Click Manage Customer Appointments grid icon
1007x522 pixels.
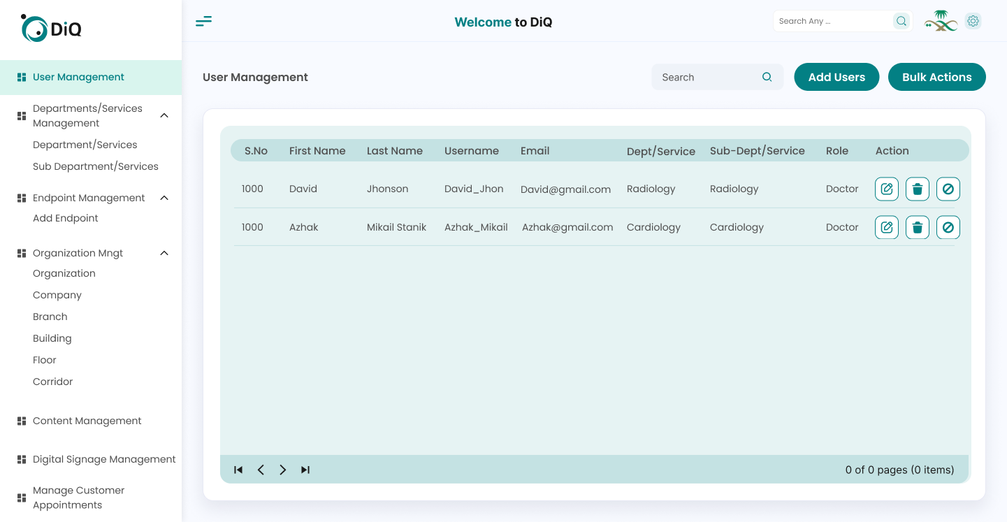(22, 498)
